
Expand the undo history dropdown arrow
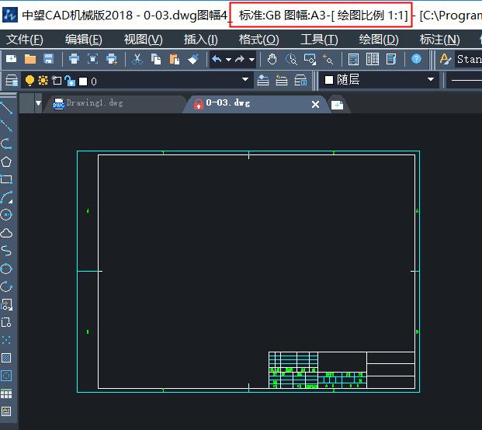(228, 59)
